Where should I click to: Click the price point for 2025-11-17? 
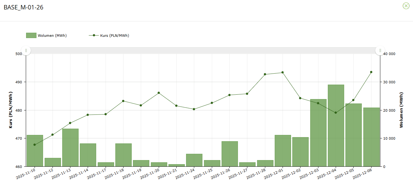pos(106,114)
